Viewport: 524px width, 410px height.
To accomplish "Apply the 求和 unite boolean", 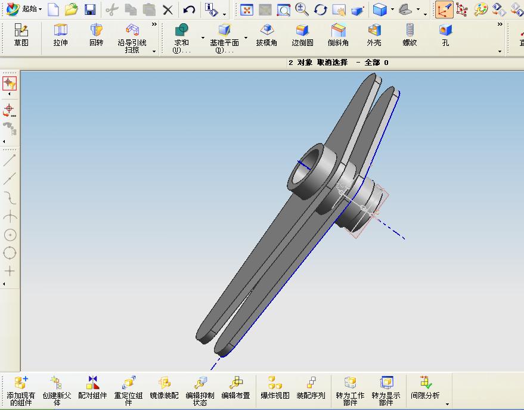I will tap(181, 38).
